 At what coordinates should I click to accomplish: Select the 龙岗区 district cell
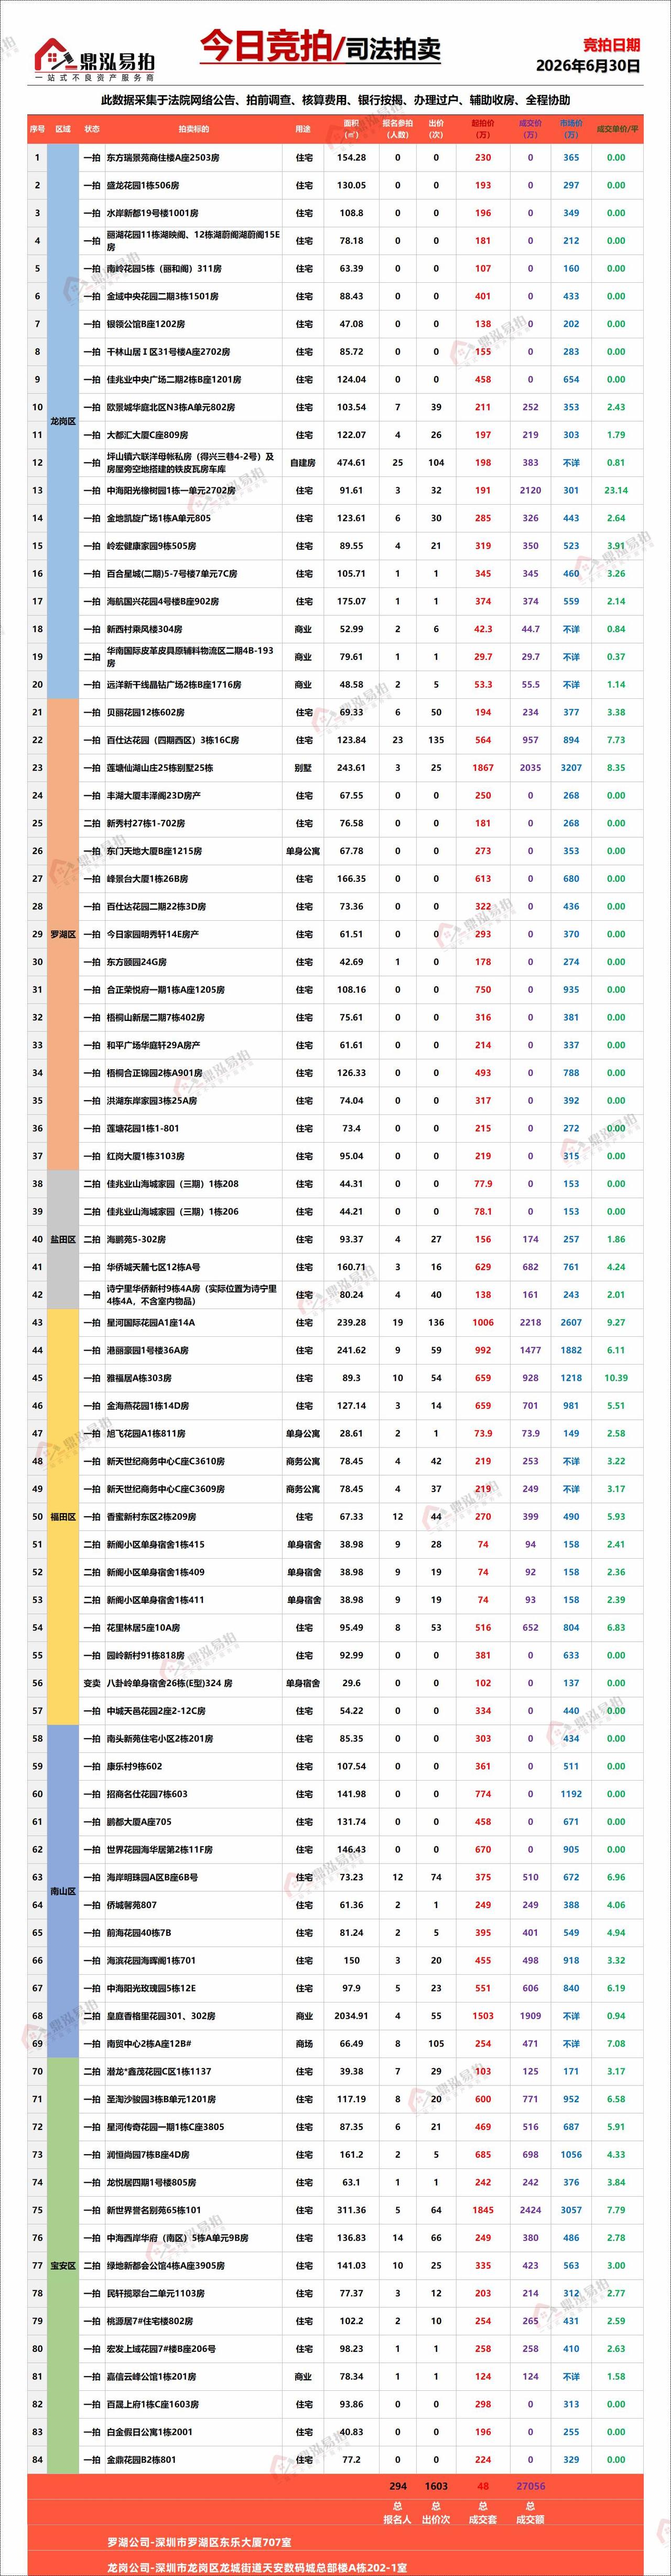64,421
